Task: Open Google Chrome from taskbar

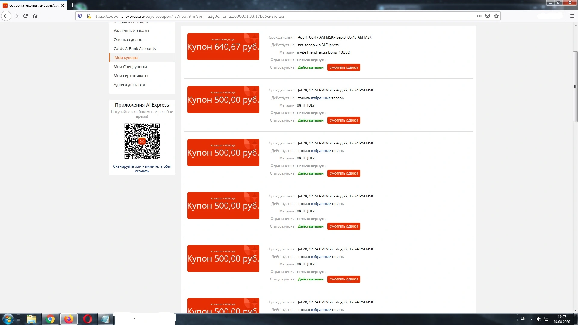Action: pos(50,319)
